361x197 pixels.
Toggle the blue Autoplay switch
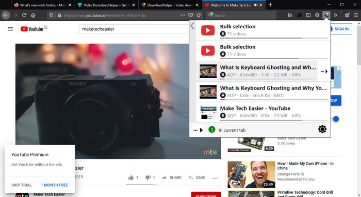[x=336, y=119]
